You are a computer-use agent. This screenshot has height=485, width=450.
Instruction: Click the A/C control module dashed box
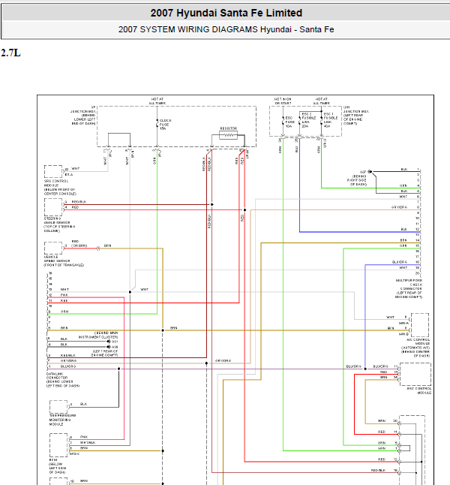point(420,325)
